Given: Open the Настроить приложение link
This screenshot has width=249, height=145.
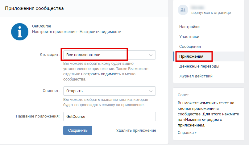Looking at the screenshot, I should pyautogui.click(x=54, y=32).
